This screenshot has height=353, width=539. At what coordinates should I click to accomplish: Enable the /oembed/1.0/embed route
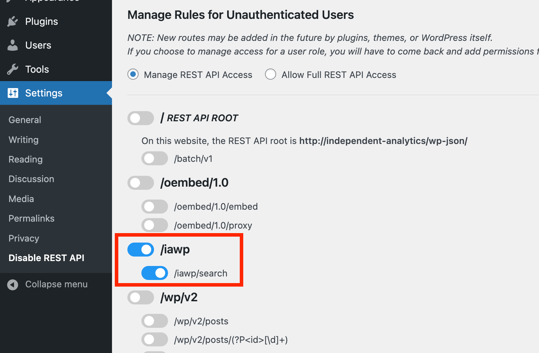point(154,207)
